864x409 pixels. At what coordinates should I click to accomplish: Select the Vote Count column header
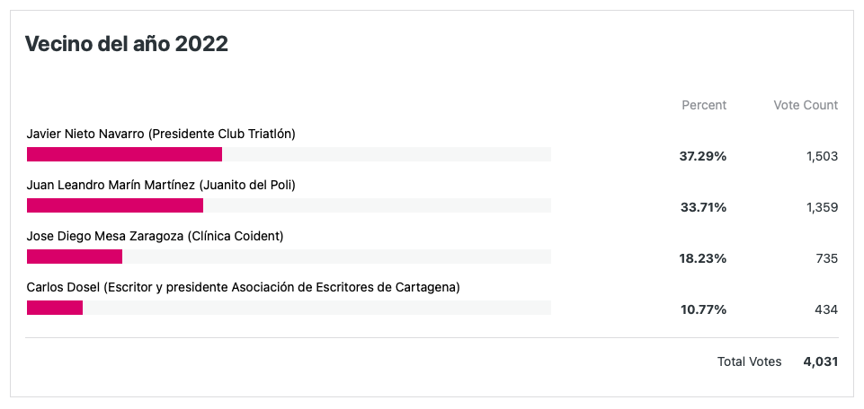pyautogui.click(x=806, y=105)
